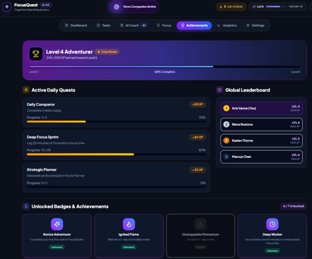Open the Dashboard tab
Screen dimensions: 312x259
pos(76,25)
